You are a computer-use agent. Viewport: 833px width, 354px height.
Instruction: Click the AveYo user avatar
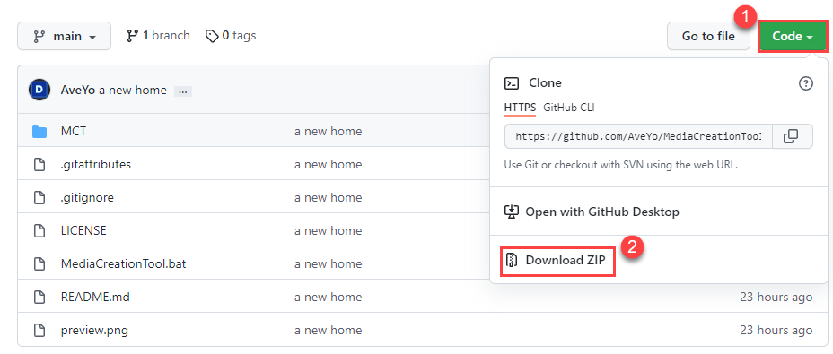tap(39, 91)
